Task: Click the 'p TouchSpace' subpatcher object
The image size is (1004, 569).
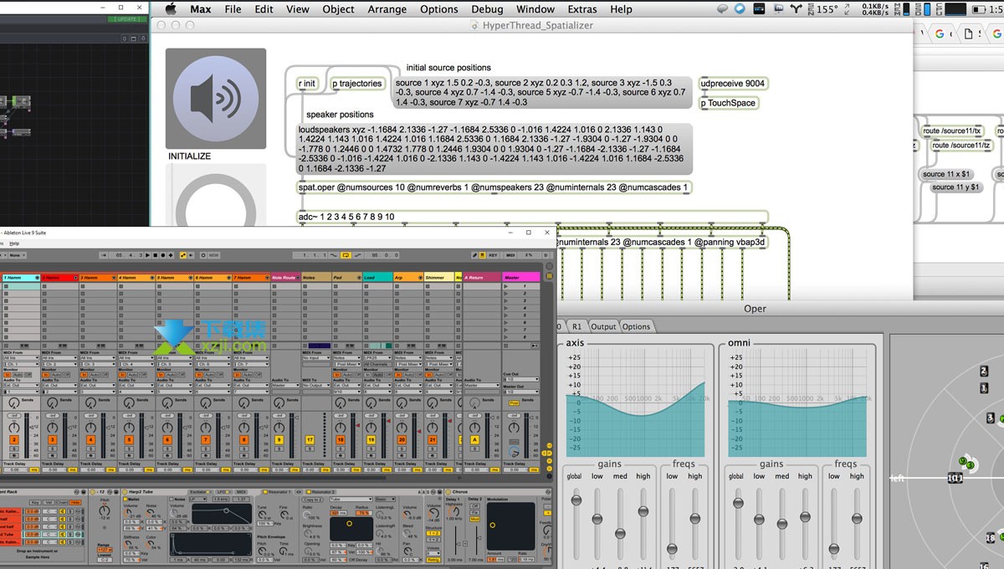Action: pos(728,103)
